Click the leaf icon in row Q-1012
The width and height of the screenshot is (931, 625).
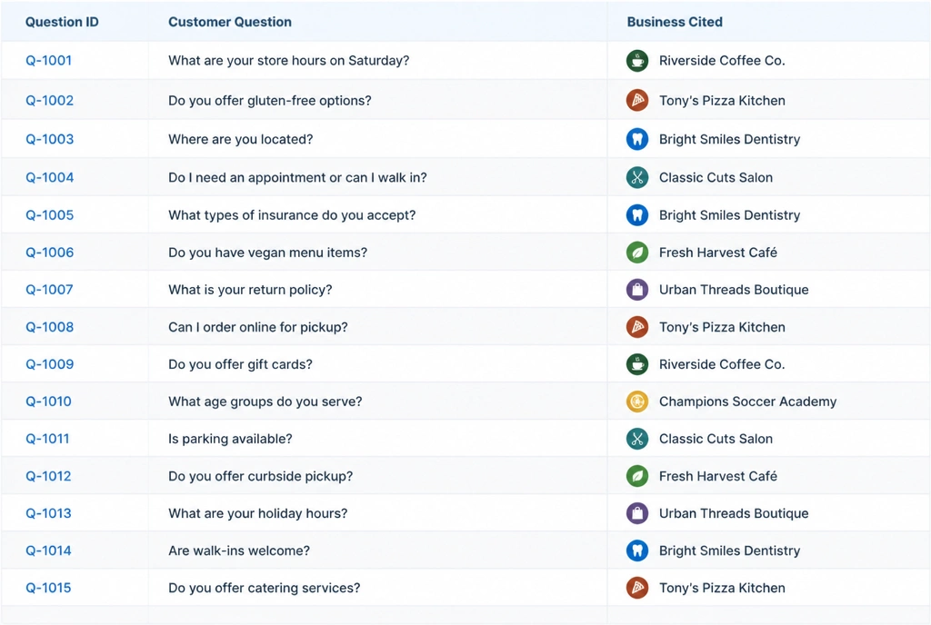tap(637, 476)
